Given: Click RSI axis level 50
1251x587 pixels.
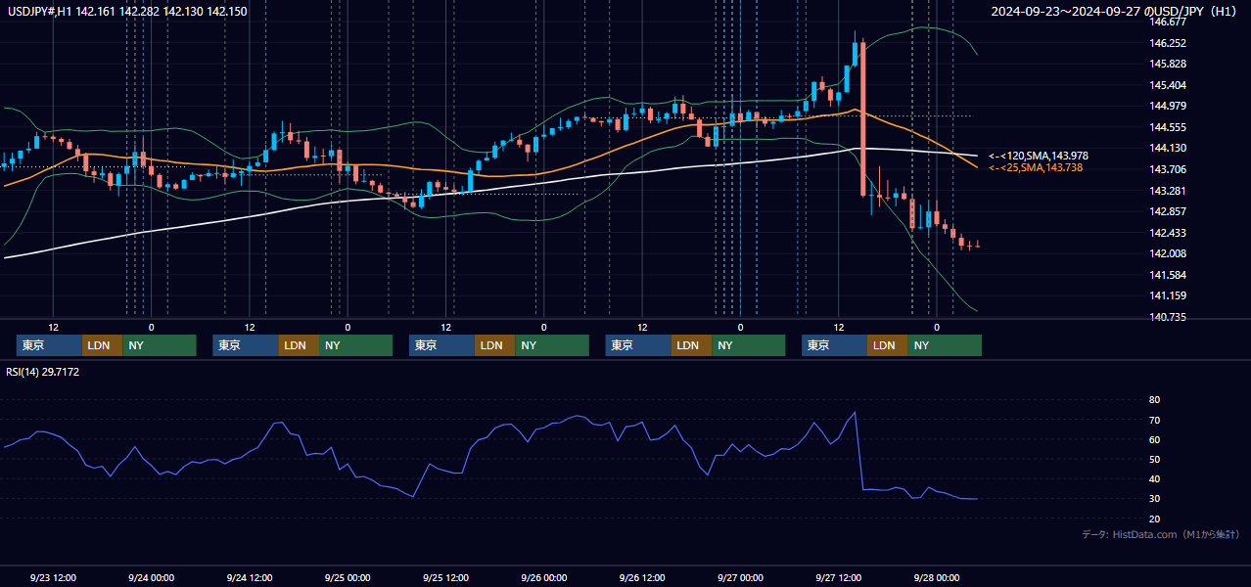Looking at the screenshot, I should coord(1154,459).
